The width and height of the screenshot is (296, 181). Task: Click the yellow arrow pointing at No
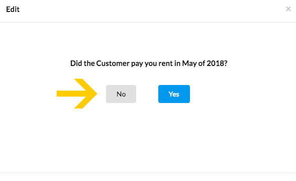click(77, 93)
